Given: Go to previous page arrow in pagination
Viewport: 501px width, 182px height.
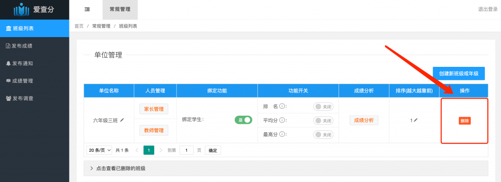Looking at the screenshot, I should [137, 150].
